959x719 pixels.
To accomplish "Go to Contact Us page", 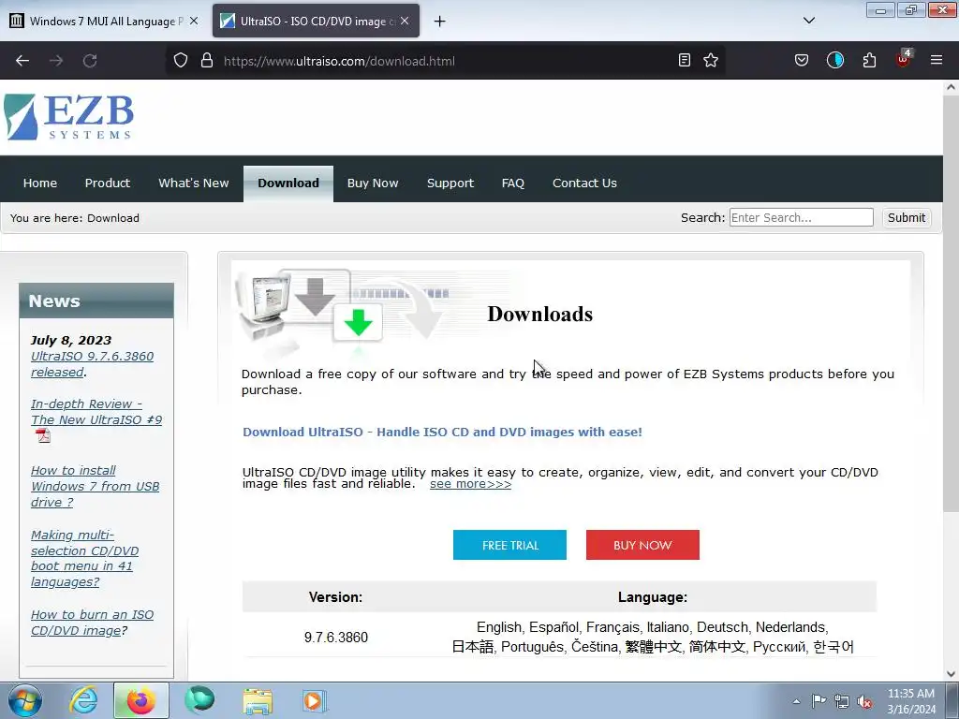I will tap(584, 183).
